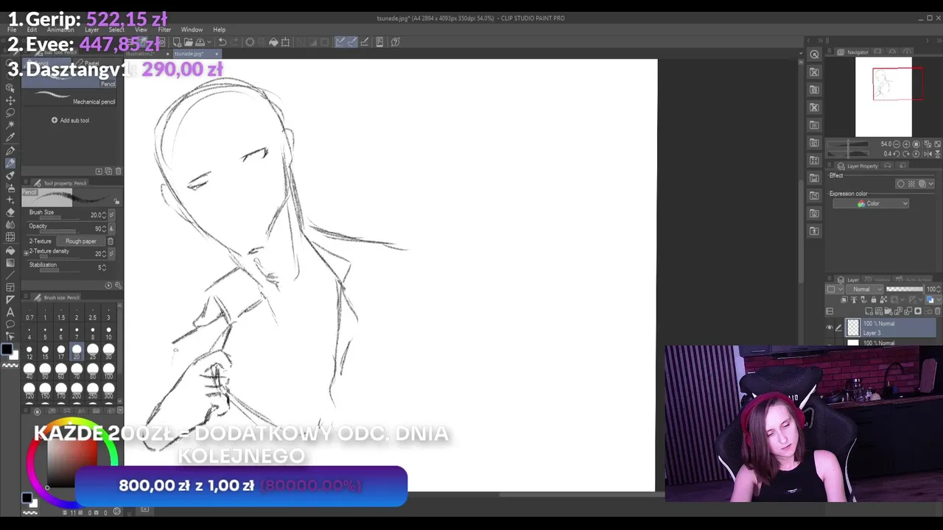This screenshot has height=530, width=943.
Task: Select the Eyedropper tool
Action: (x=10, y=138)
